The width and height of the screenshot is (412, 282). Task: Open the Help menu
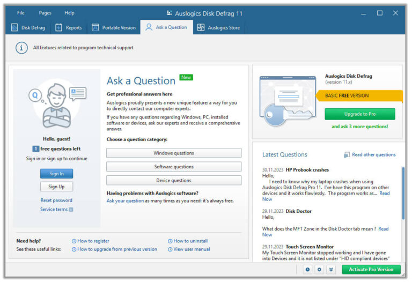coord(69,13)
